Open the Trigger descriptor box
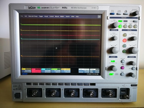The width and height of the screenshot is (144, 108). tap(95, 71)
